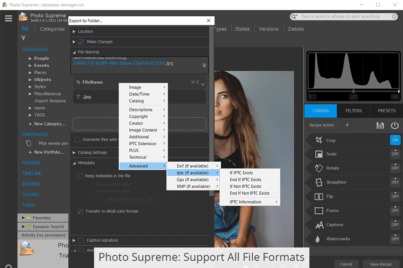
Task: Click the plus icon before New Portfolio
Action: tap(30, 152)
